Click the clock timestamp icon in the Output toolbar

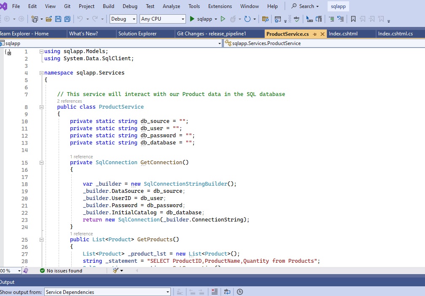240,292
